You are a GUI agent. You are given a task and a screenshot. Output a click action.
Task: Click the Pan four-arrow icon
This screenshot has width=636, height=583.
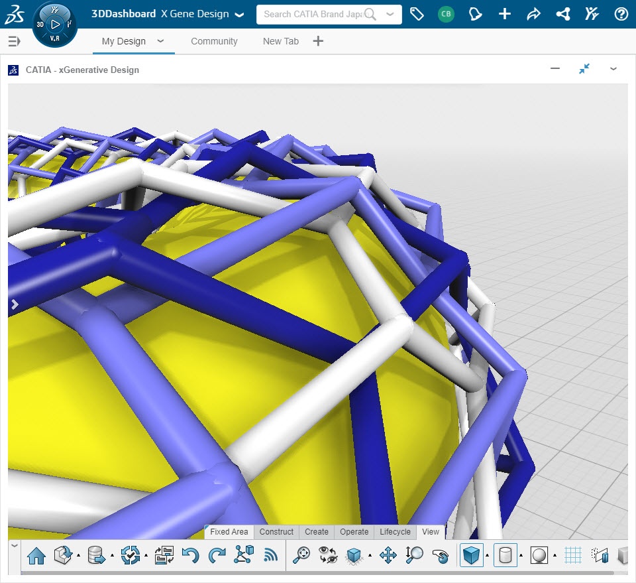click(388, 555)
